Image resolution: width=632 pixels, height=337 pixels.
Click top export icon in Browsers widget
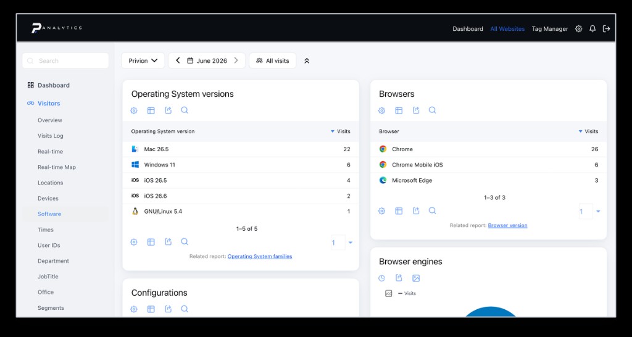[x=416, y=110]
